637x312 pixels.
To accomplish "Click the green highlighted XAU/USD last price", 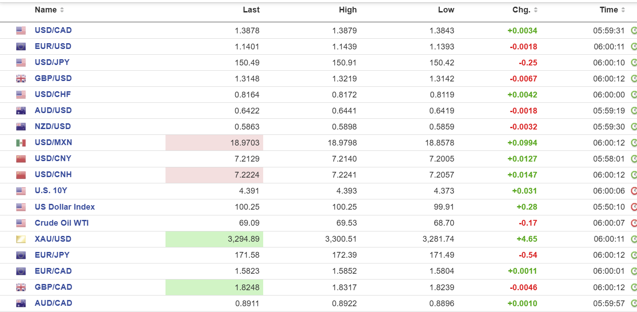I will tap(214, 239).
